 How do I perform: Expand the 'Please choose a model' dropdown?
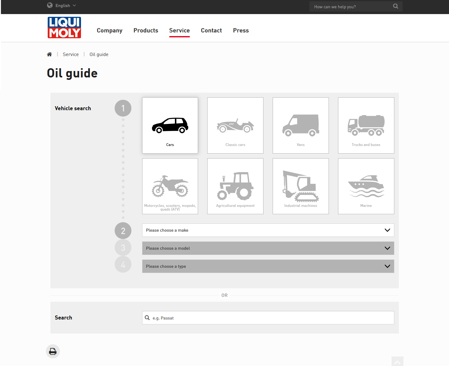268,248
